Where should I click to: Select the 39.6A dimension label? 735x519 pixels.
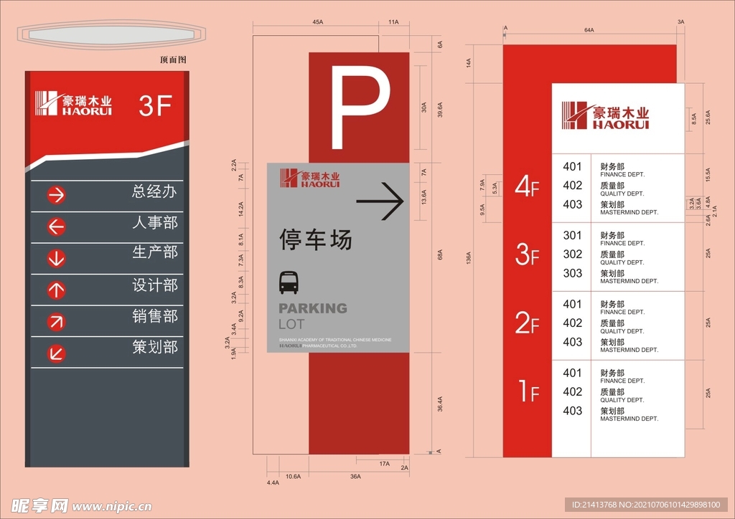tap(440, 110)
